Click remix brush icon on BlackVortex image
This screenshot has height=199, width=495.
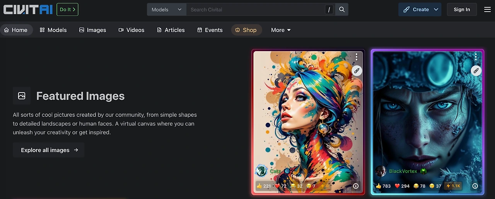pos(476,70)
